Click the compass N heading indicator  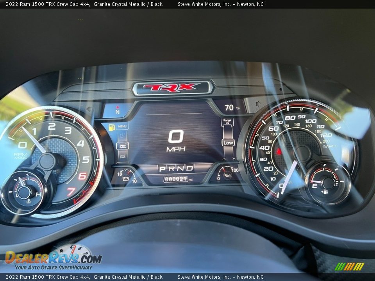pos(118,110)
